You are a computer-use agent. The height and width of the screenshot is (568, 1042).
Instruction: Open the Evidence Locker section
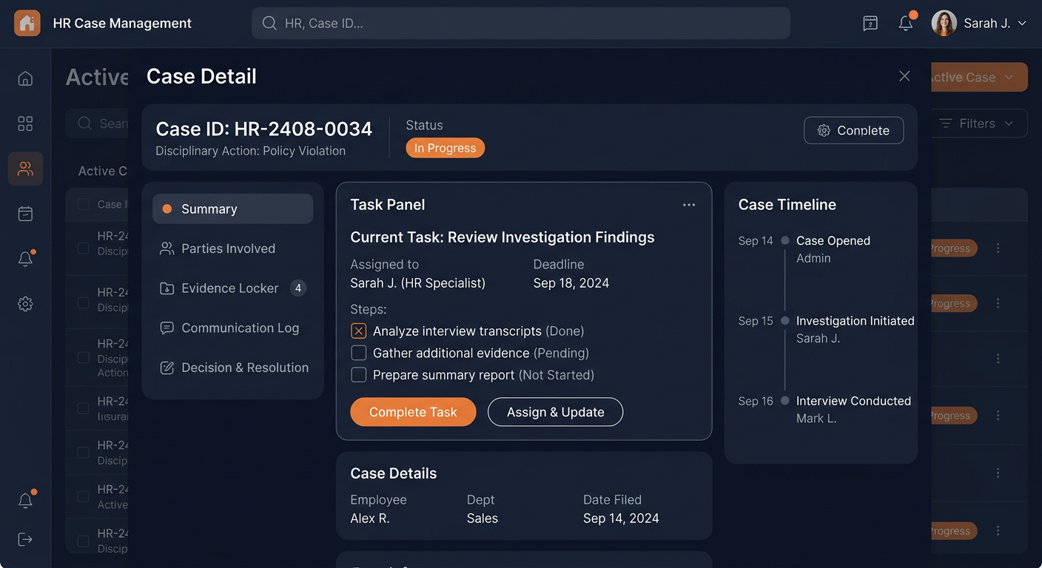tap(232, 288)
